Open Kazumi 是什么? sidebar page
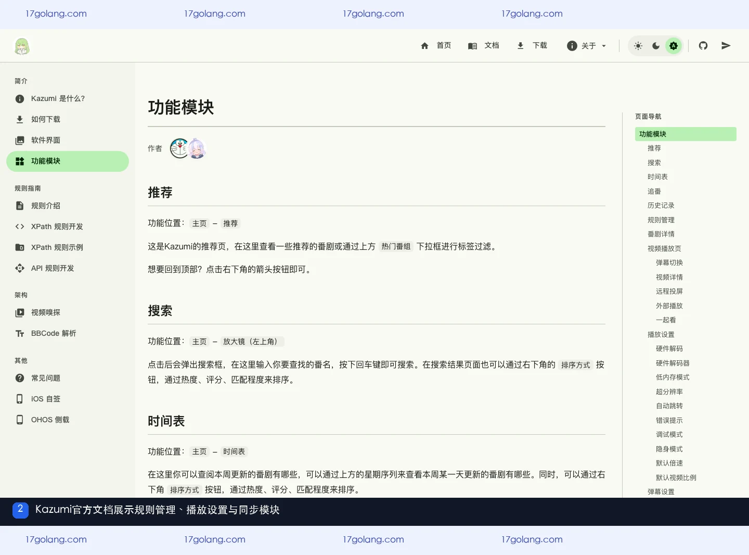Screen dimensions: 749x555 tap(68, 99)
